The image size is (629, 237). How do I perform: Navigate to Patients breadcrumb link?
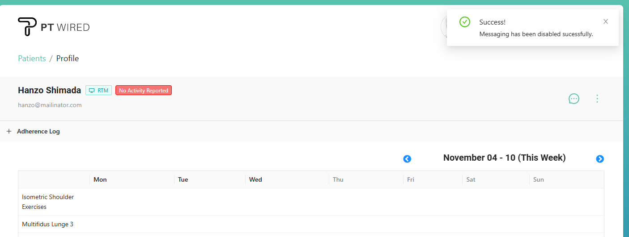pos(32,58)
